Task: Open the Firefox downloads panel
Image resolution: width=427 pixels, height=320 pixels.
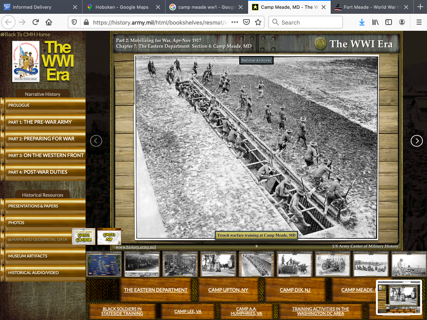Action: coord(362,22)
